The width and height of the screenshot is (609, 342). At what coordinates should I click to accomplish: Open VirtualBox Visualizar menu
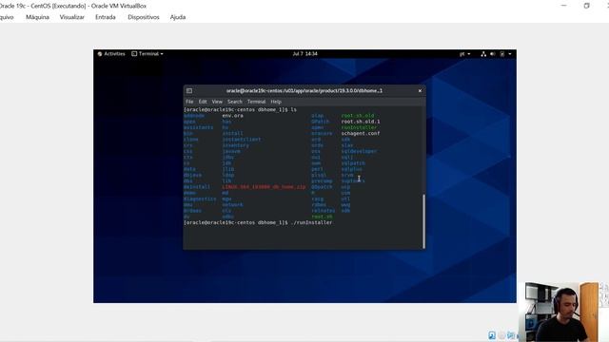(72, 17)
